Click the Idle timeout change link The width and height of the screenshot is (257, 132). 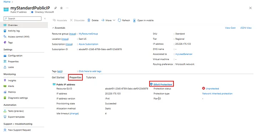[74, 113]
